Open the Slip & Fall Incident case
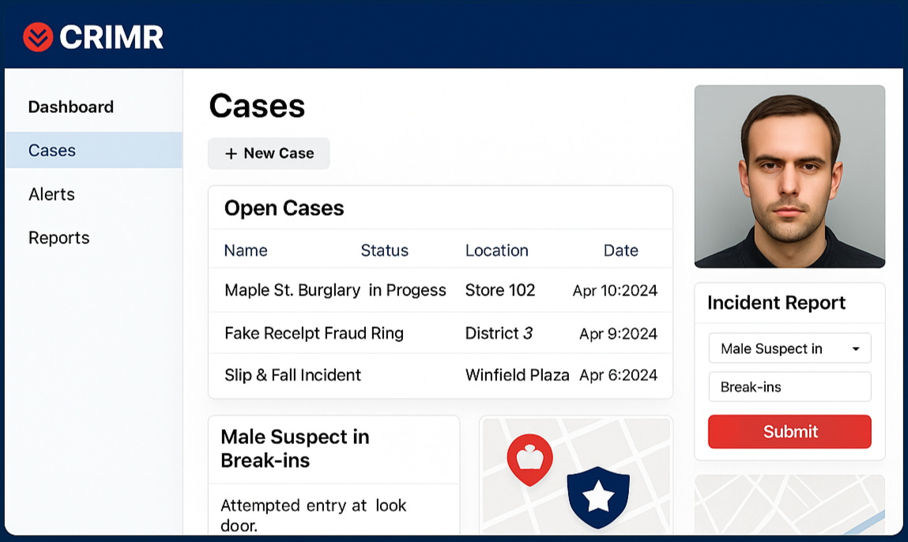908x542 pixels. click(x=292, y=375)
